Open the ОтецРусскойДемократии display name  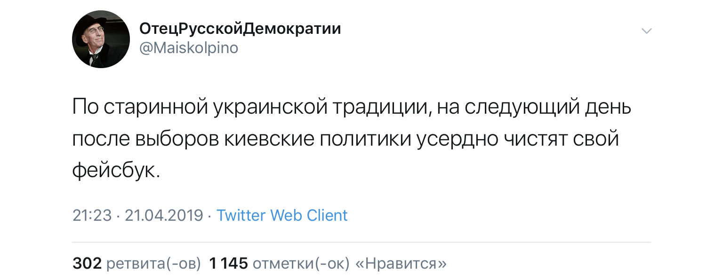click(x=240, y=29)
